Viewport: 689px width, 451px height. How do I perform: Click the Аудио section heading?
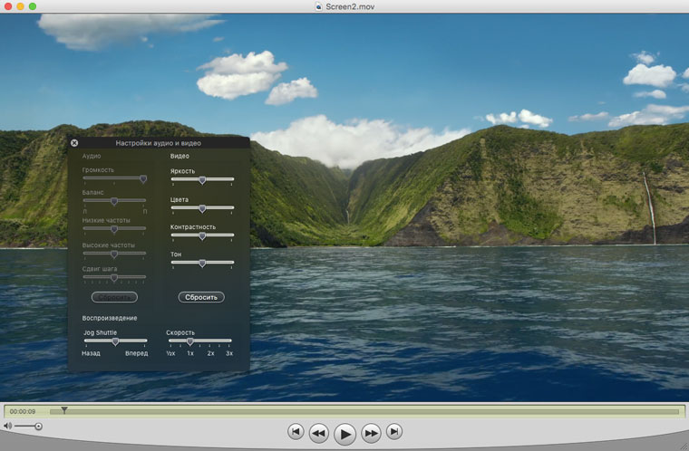[92, 156]
